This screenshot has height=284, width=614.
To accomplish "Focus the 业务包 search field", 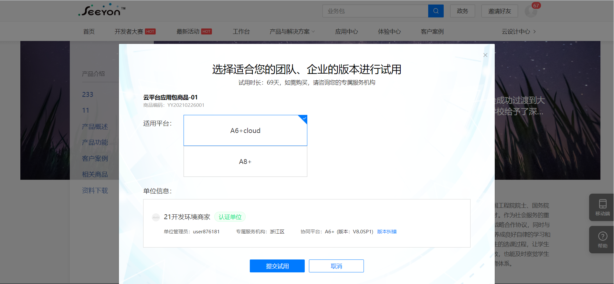I will point(375,11).
